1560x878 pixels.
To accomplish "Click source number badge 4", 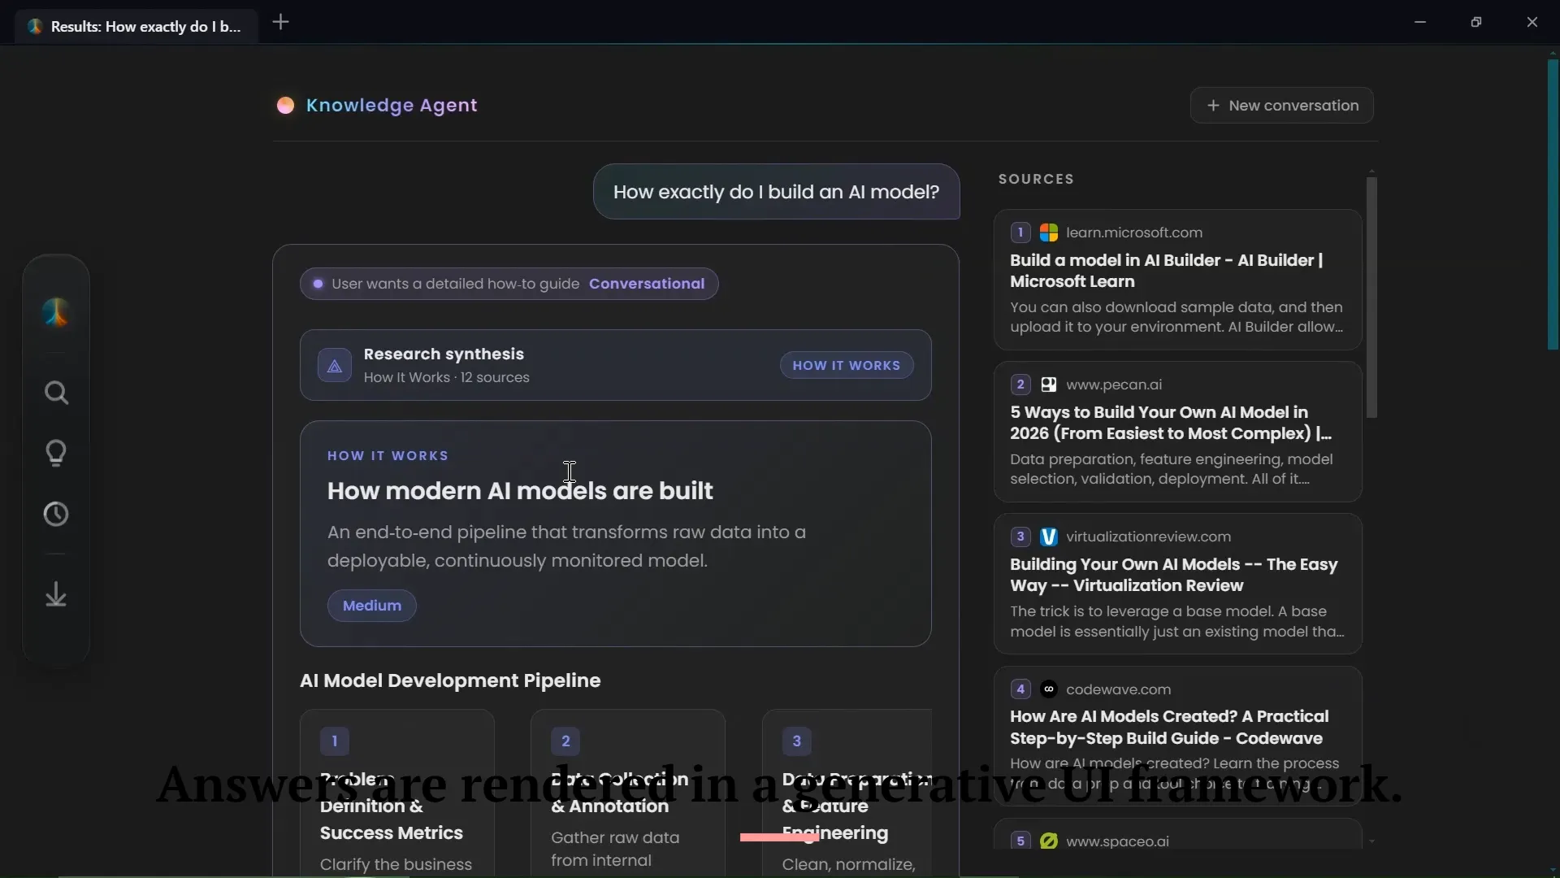I will pos(1020,689).
